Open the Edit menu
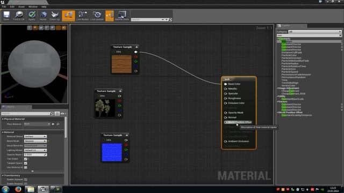 pyautogui.click(x=12, y=7)
